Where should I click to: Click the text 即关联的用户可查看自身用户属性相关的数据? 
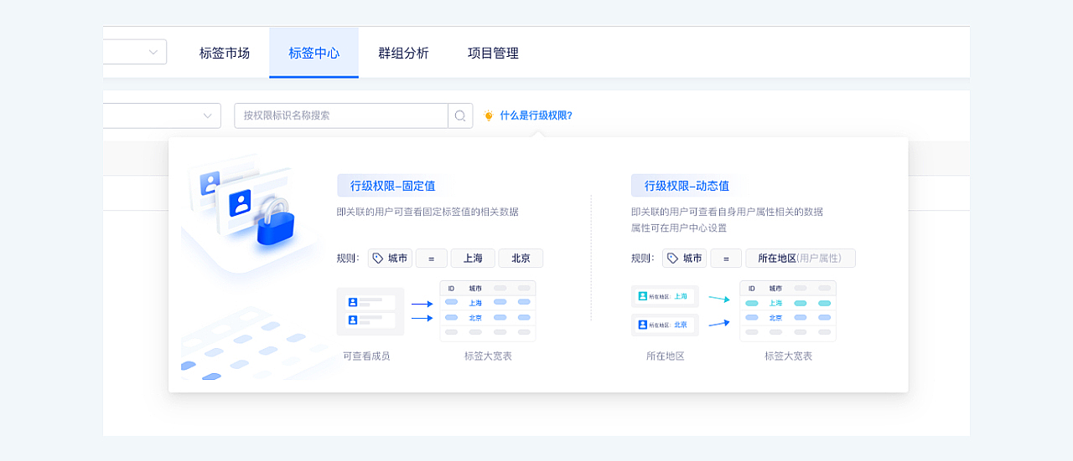tap(727, 212)
